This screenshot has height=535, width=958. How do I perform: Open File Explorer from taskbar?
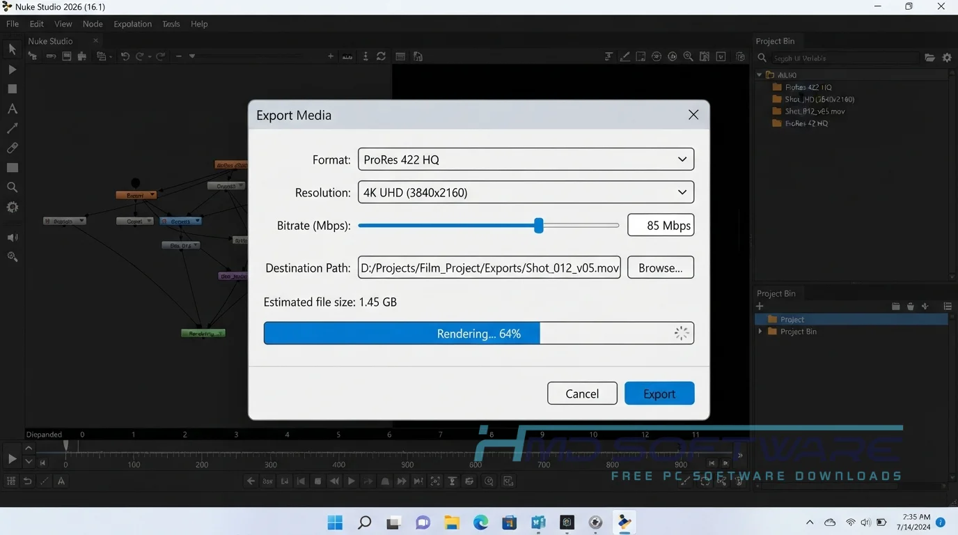point(452,522)
